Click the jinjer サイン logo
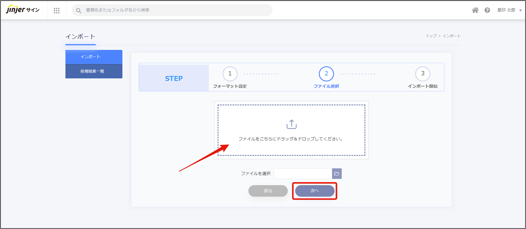Viewport: 526px width, 229px height. coord(23,10)
